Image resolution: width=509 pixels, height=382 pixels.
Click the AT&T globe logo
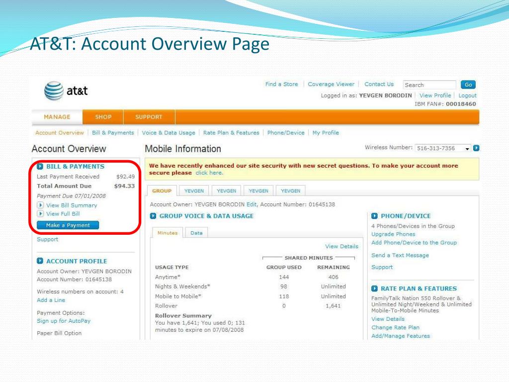(54, 91)
